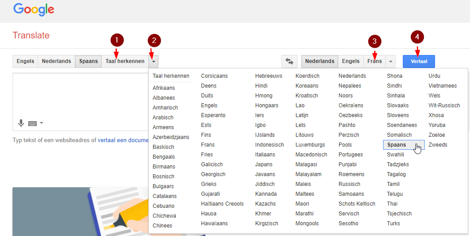The width and height of the screenshot is (470, 236).
Task: Choose Deens from language list
Action: pos(209,86)
